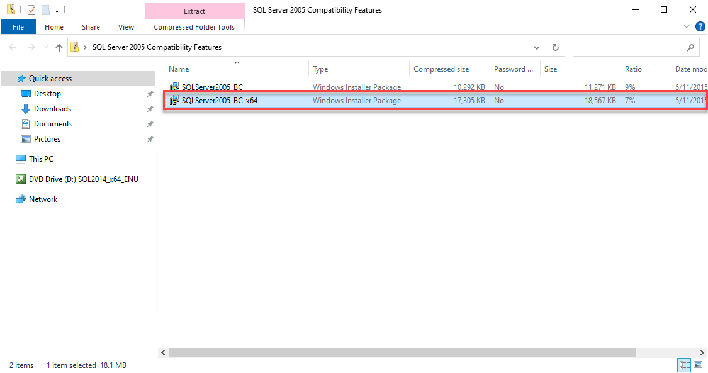Viewport: 708px width, 373px height.
Task: Open the Compressed Folder Tools tab
Action: [194, 27]
